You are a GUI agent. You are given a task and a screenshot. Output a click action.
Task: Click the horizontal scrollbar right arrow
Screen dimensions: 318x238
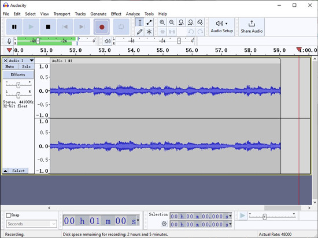(x=309, y=208)
